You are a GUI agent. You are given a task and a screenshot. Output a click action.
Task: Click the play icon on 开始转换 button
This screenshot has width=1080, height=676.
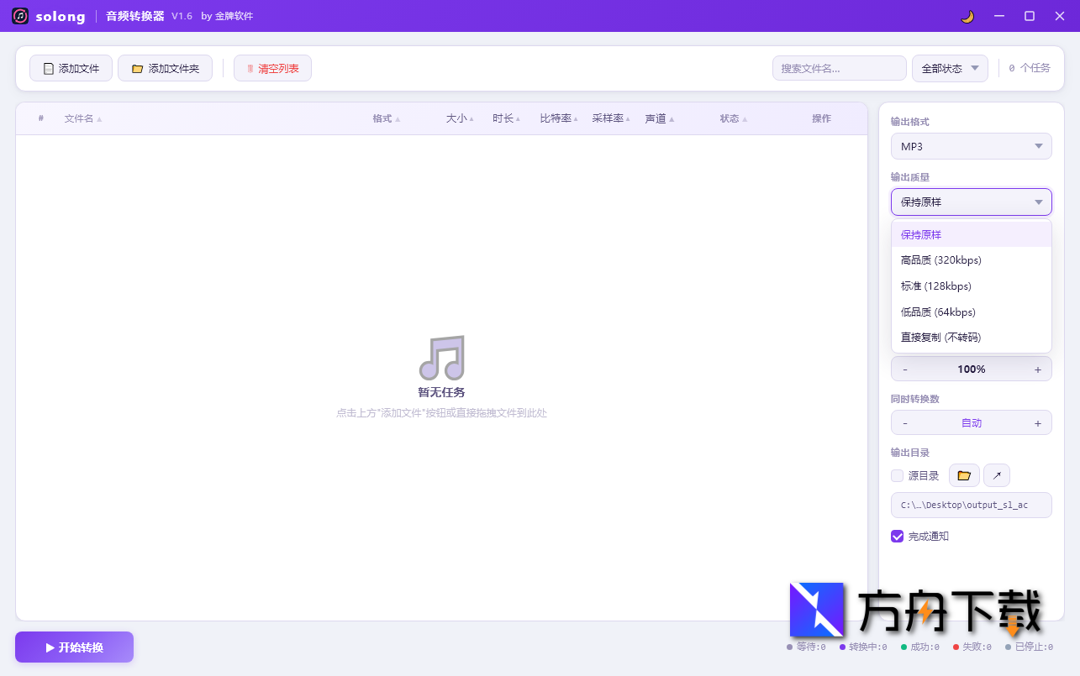pyautogui.click(x=48, y=647)
